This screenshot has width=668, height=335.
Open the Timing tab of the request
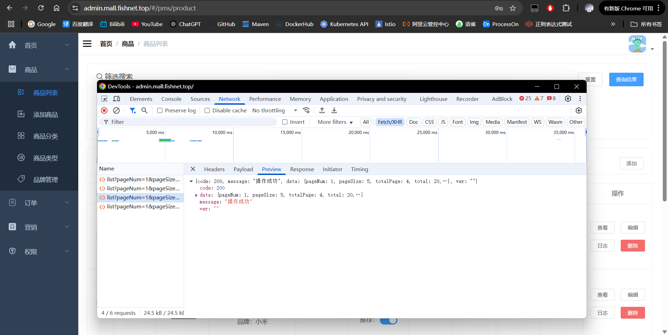tap(359, 169)
